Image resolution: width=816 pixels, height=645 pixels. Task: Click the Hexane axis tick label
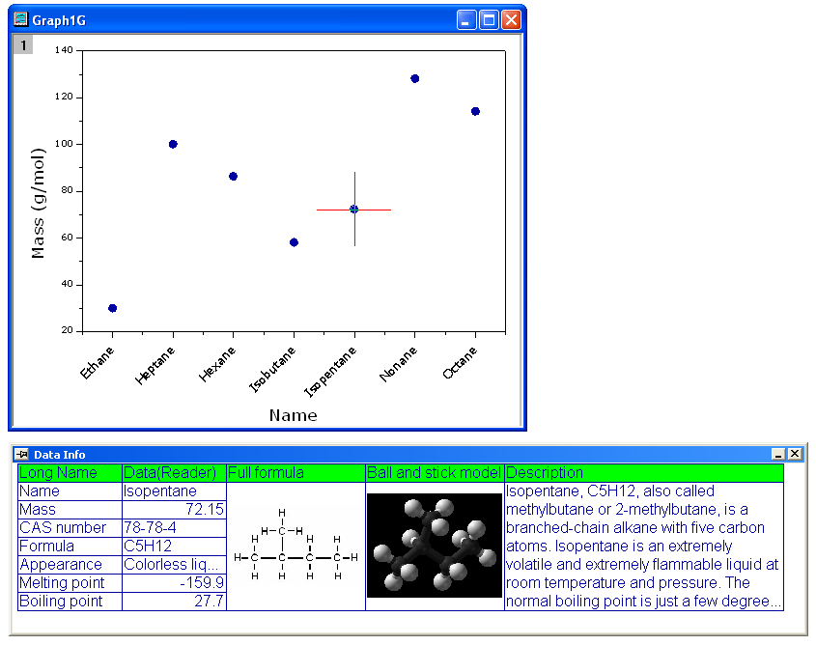point(217,364)
